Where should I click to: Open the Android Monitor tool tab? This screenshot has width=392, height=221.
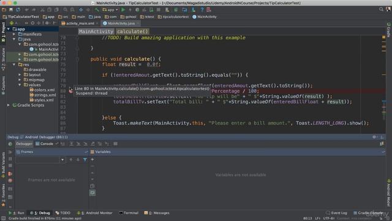click(x=95, y=213)
